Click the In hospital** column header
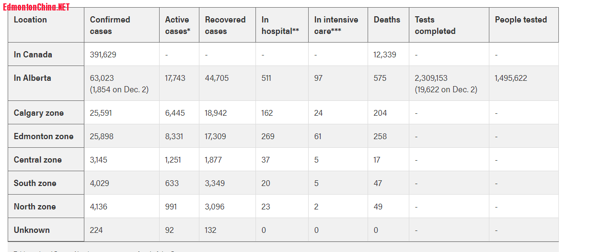Image resolution: width=590 pixels, height=252 pixels. coord(282,25)
